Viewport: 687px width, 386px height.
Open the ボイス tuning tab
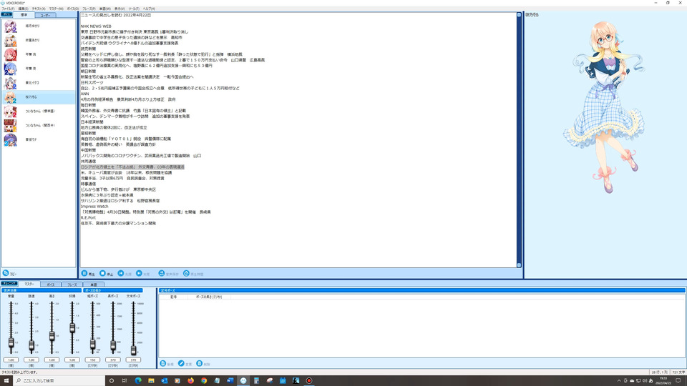click(x=51, y=284)
